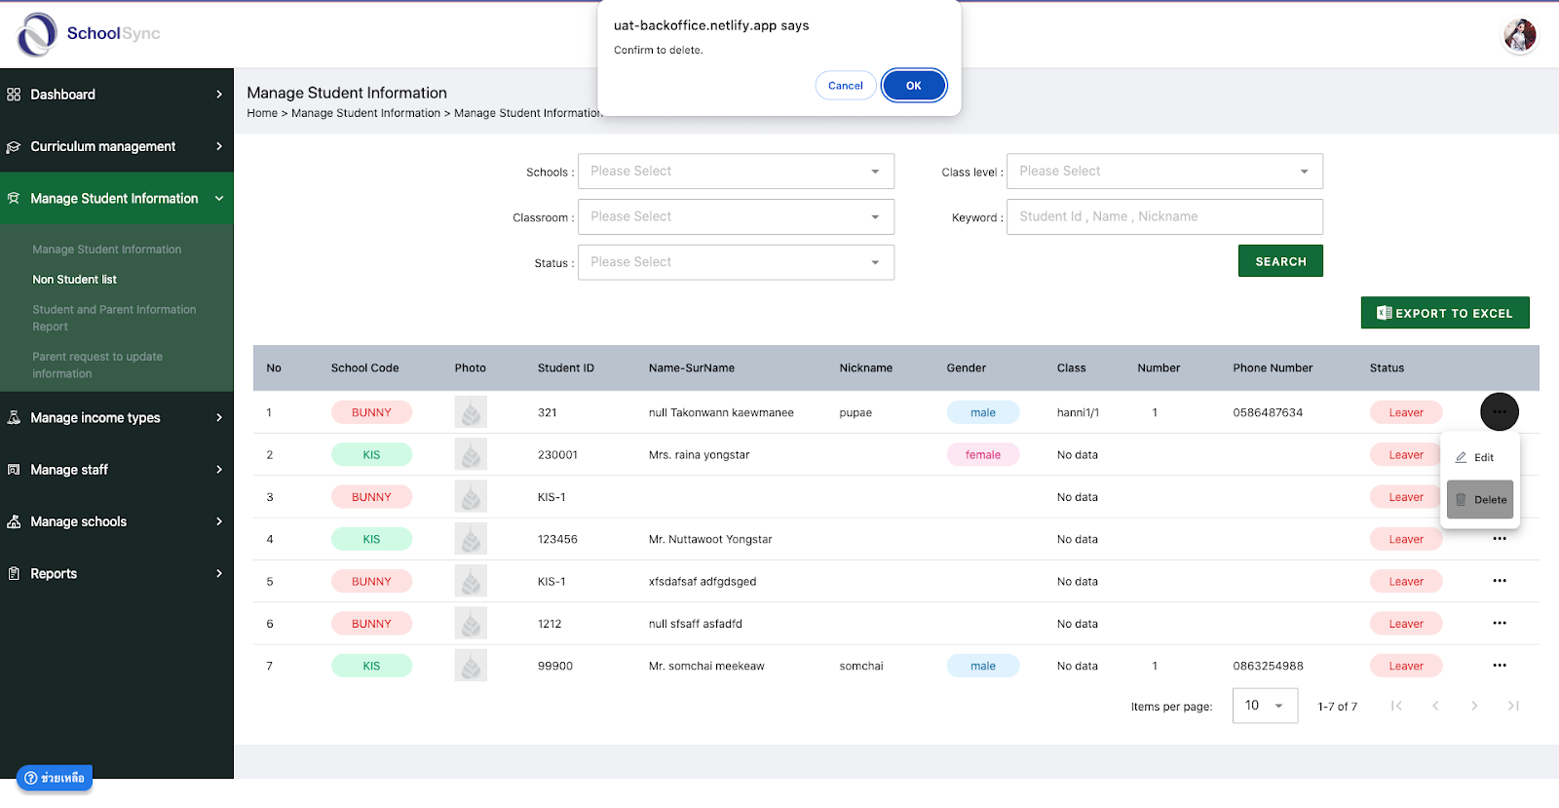This screenshot has width=1559, height=808.
Task: Click EXPORT TO EXCEL button
Action: [1445, 313]
